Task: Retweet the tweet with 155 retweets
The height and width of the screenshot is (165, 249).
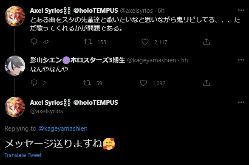Action: coord(88,42)
